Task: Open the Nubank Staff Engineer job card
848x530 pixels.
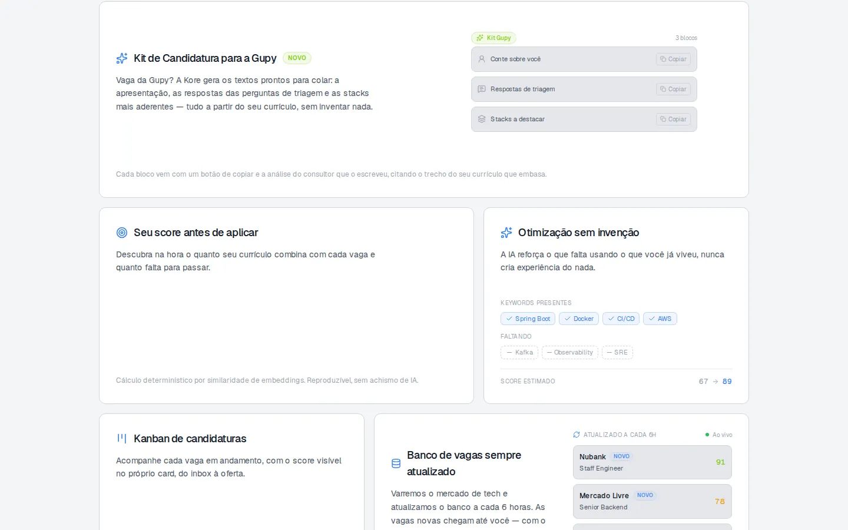Action: 652,462
